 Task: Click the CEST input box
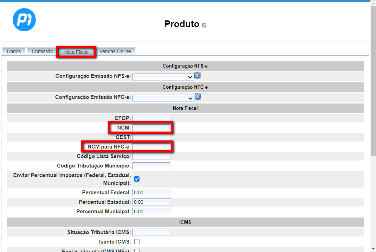(151, 137)
